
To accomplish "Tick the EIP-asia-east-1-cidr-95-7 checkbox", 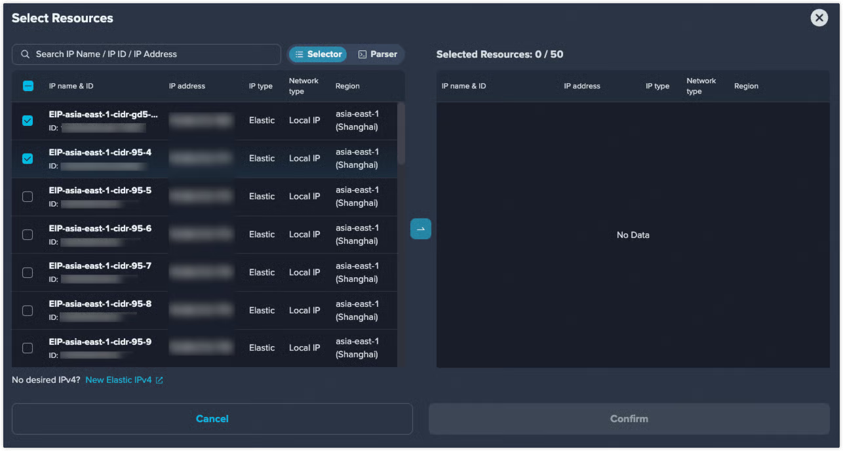I will point(28,273).
